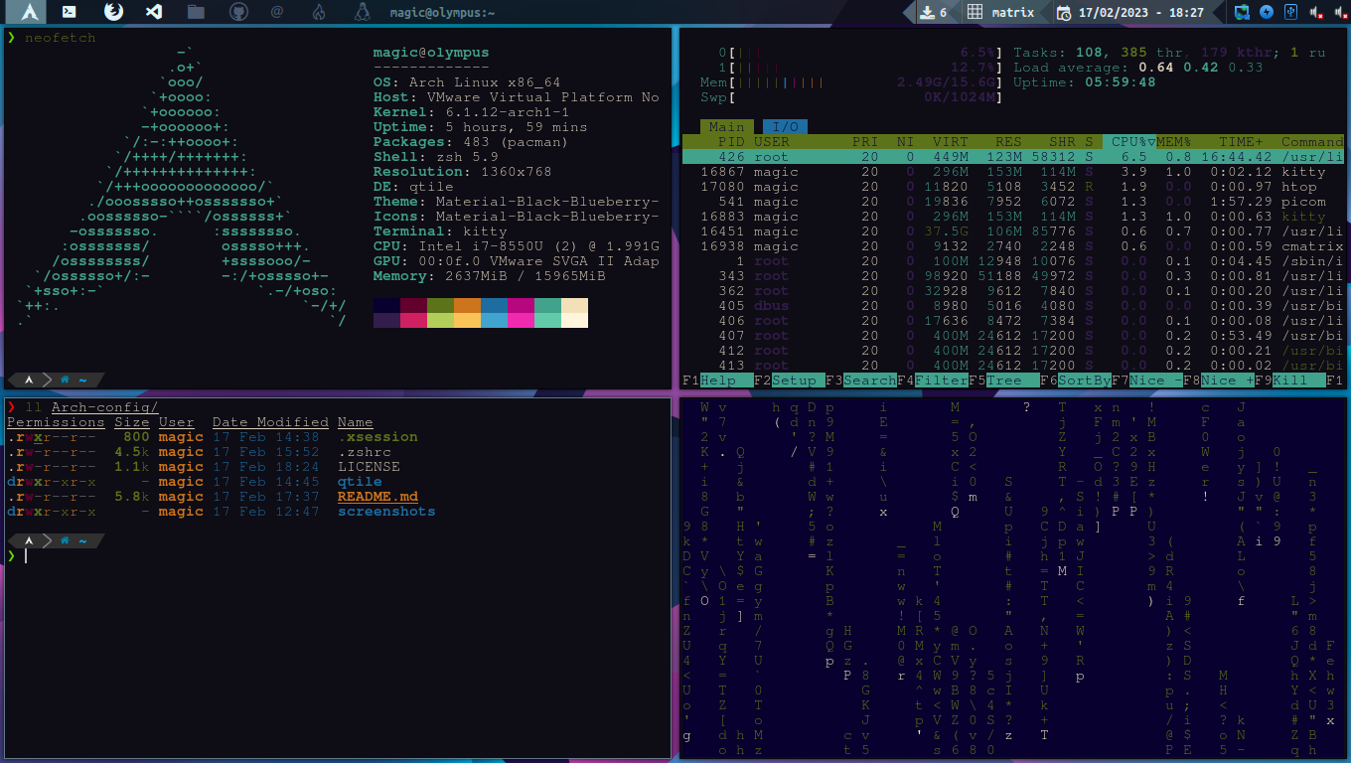This screenshot has height=763, width=1351.
Task: Click the qtile directory name
Action: [x=360, y=482]
